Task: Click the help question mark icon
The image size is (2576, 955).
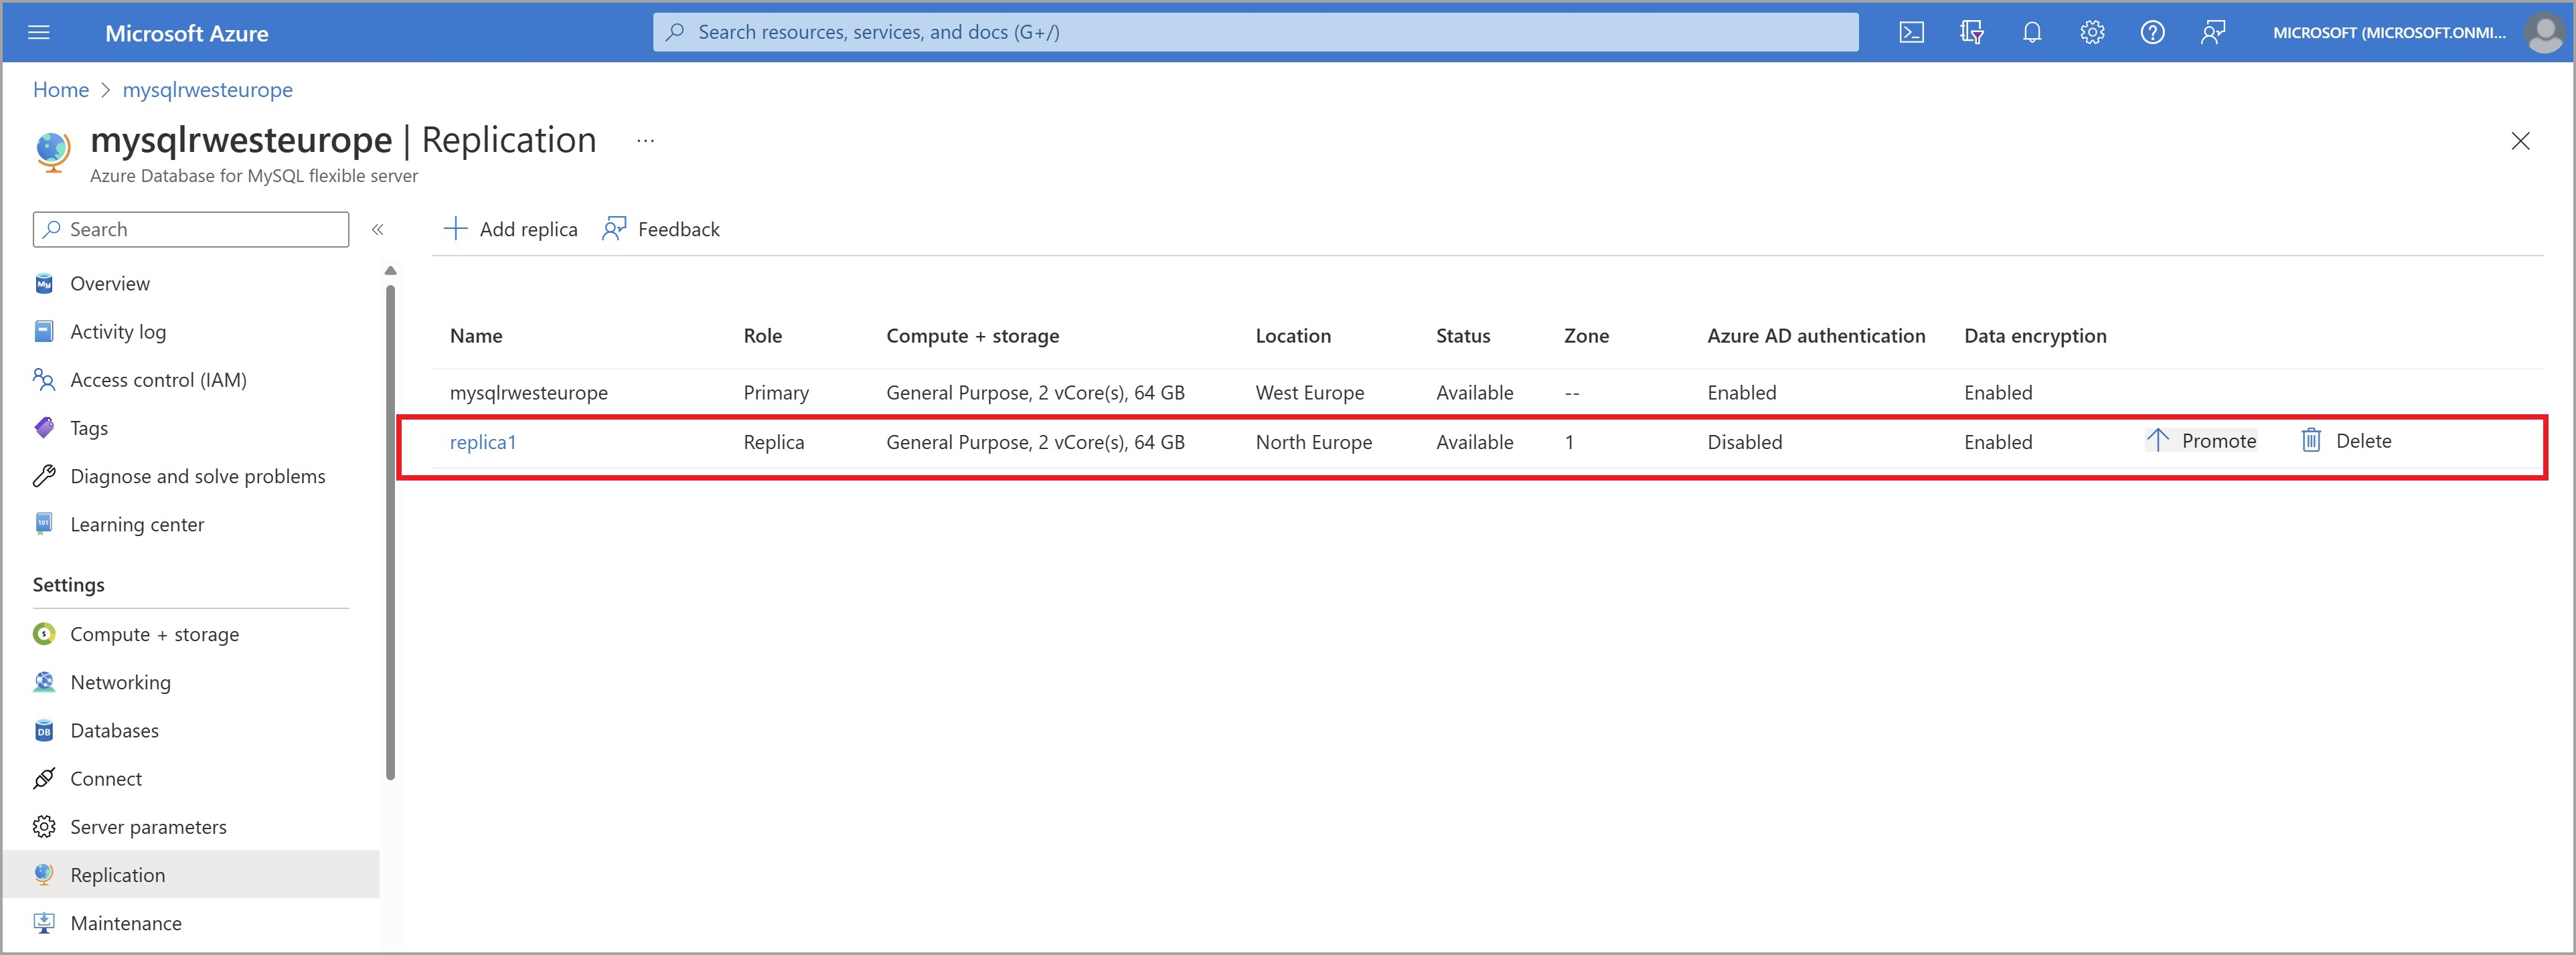Action: point(2152,32)
